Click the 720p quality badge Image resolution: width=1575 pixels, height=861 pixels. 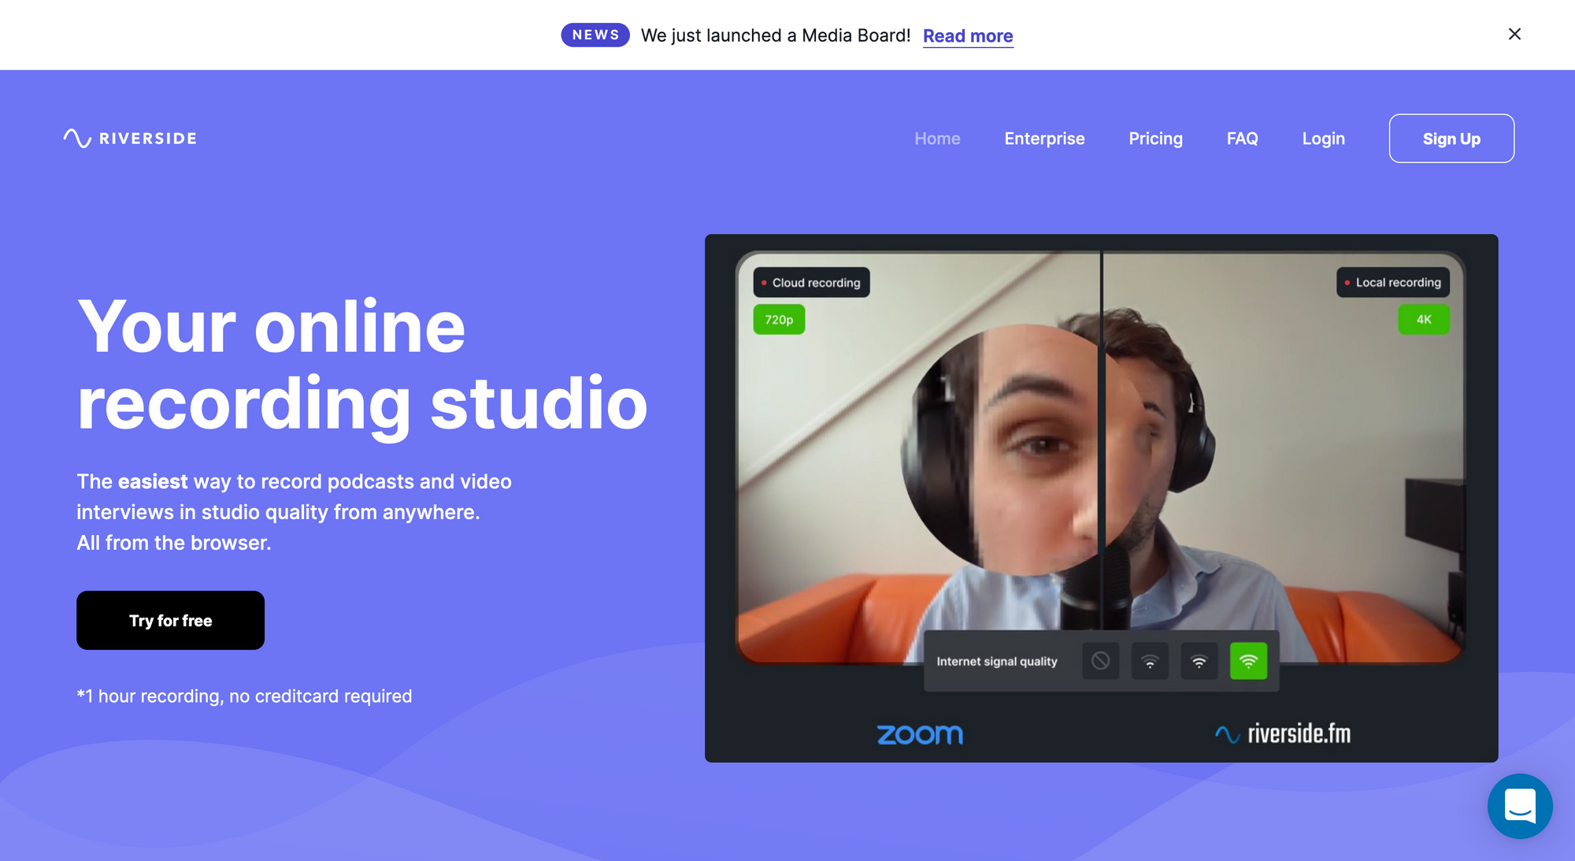click(779, 320)
